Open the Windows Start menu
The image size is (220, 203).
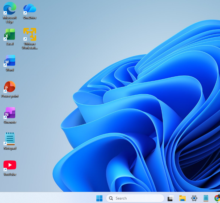click(x=99, y=198)
